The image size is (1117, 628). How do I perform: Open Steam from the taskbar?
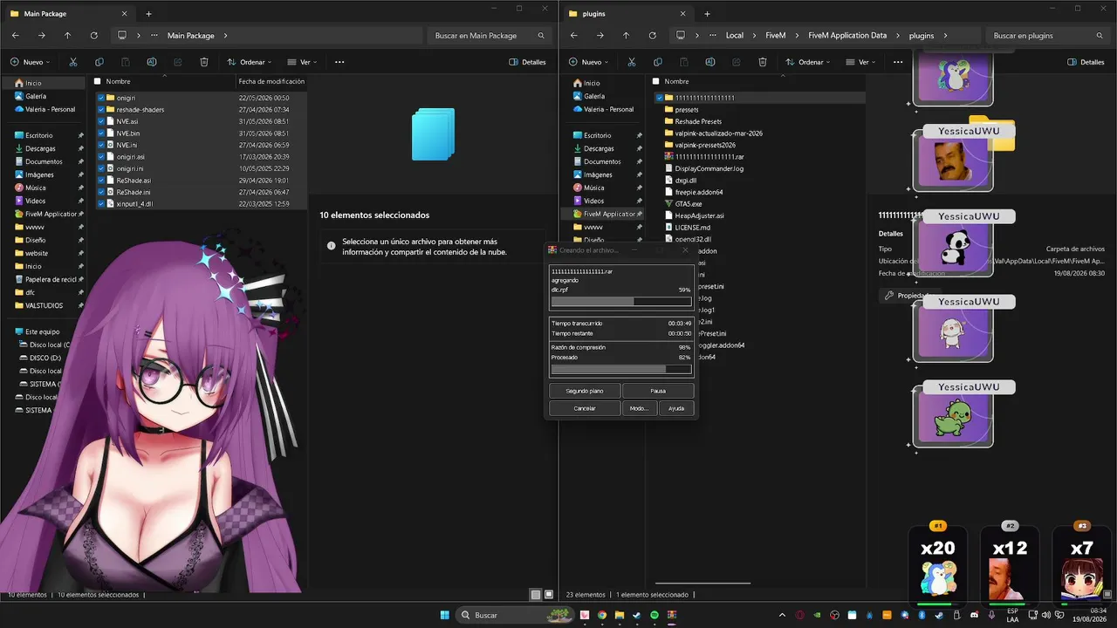[636, 615]
